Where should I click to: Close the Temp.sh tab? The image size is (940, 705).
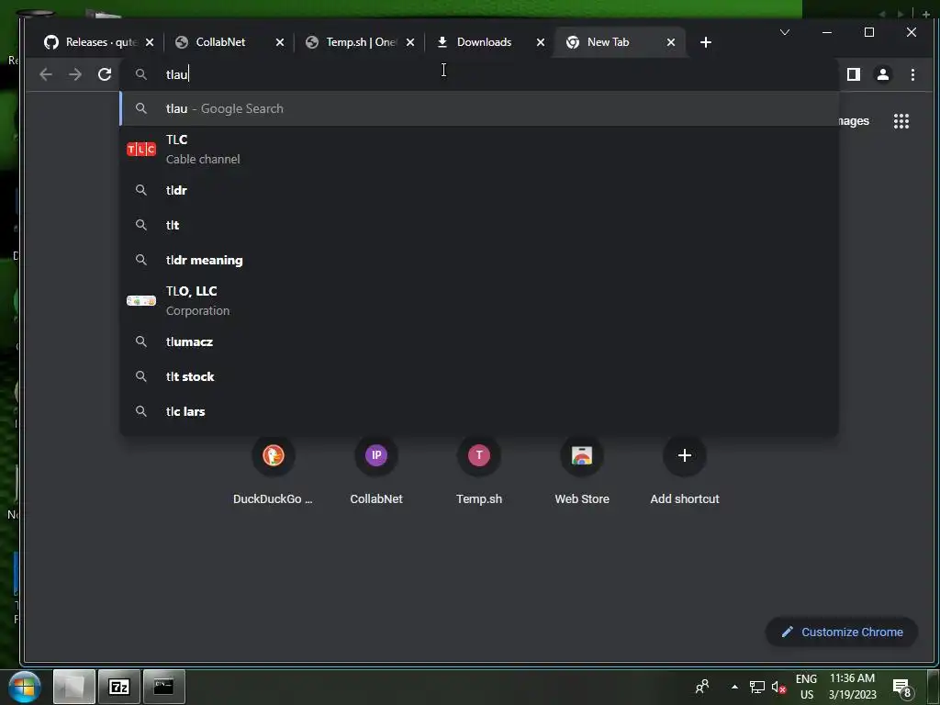tap(410, 42)
